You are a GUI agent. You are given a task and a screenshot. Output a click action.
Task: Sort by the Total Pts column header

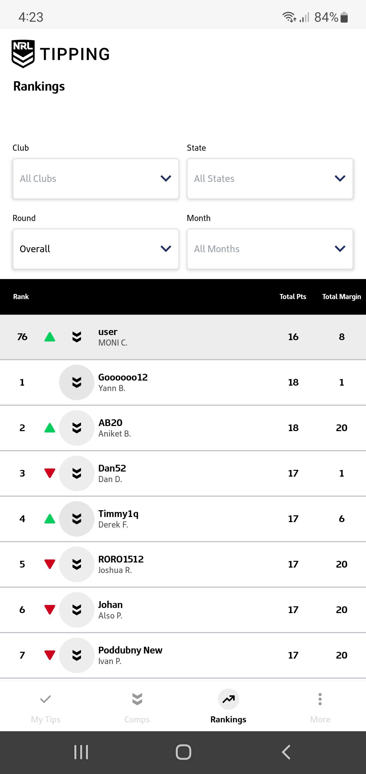pos(293,297)
